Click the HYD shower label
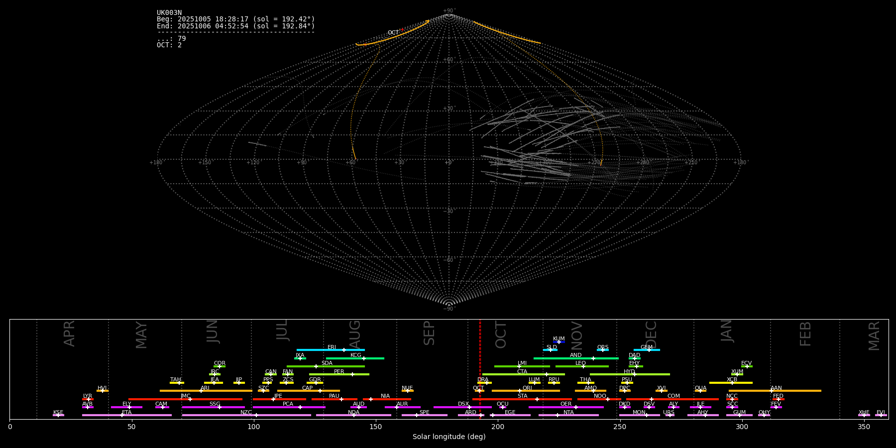 coord(630,372)
